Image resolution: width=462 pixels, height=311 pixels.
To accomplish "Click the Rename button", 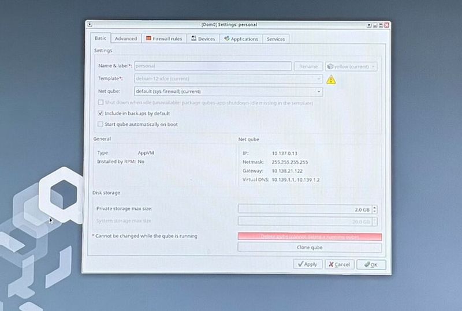I will click(308, 66).
